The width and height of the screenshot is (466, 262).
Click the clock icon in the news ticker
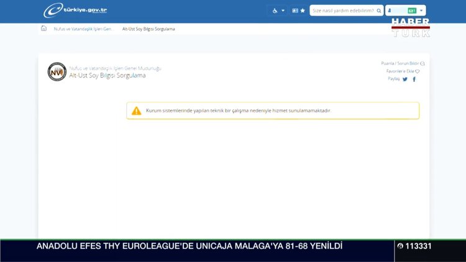(400, 246)
